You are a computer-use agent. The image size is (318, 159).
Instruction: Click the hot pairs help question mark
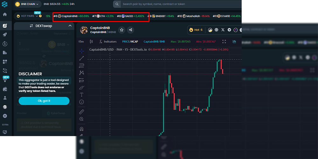(x=40, y=16)
